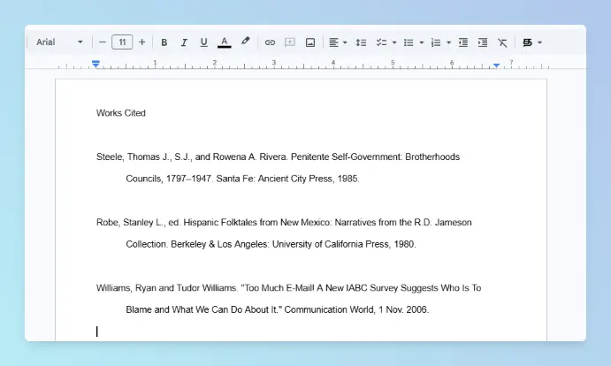The width and height of the screenshot is (611, 366).
Task: Open the text color picker
Action: point(224,42)
